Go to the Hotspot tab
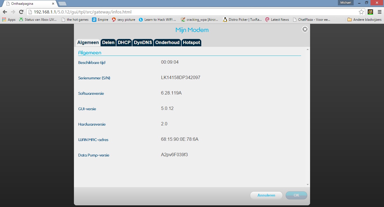Image resolution: width=384 pixels, height=207 pixels. click(191, 43)
